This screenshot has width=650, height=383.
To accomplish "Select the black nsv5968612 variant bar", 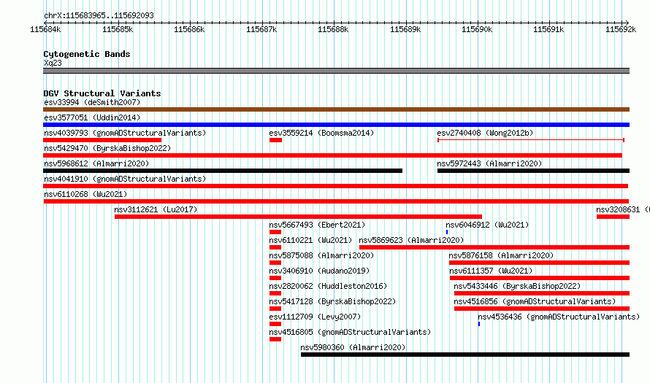I will (223, 171).
